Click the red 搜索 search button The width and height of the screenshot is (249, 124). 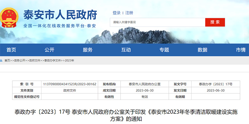click(x=215, y=22)
